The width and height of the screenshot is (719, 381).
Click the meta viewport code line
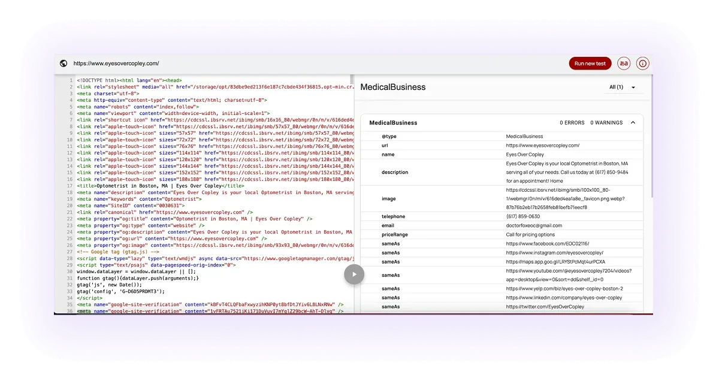(174, 113)
